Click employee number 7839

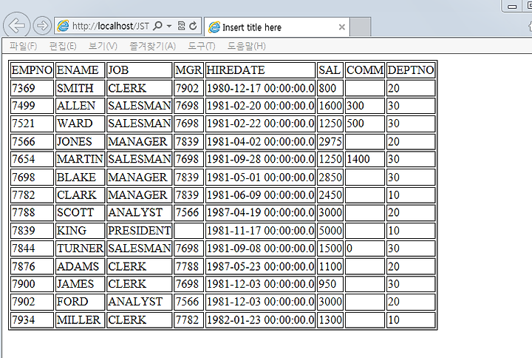(24, 231)
